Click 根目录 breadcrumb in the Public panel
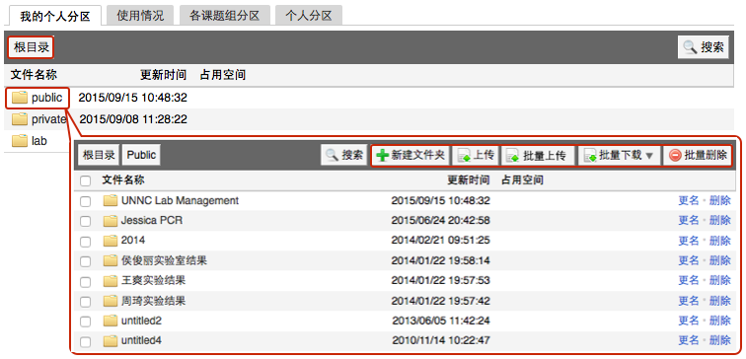The width and height of the screenshot is (746, 359). tap(99, 155)
